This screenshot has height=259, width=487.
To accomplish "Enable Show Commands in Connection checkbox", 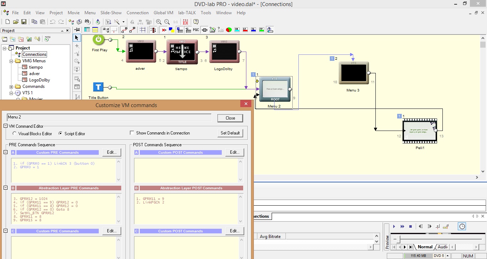I will tap(132, 133).
